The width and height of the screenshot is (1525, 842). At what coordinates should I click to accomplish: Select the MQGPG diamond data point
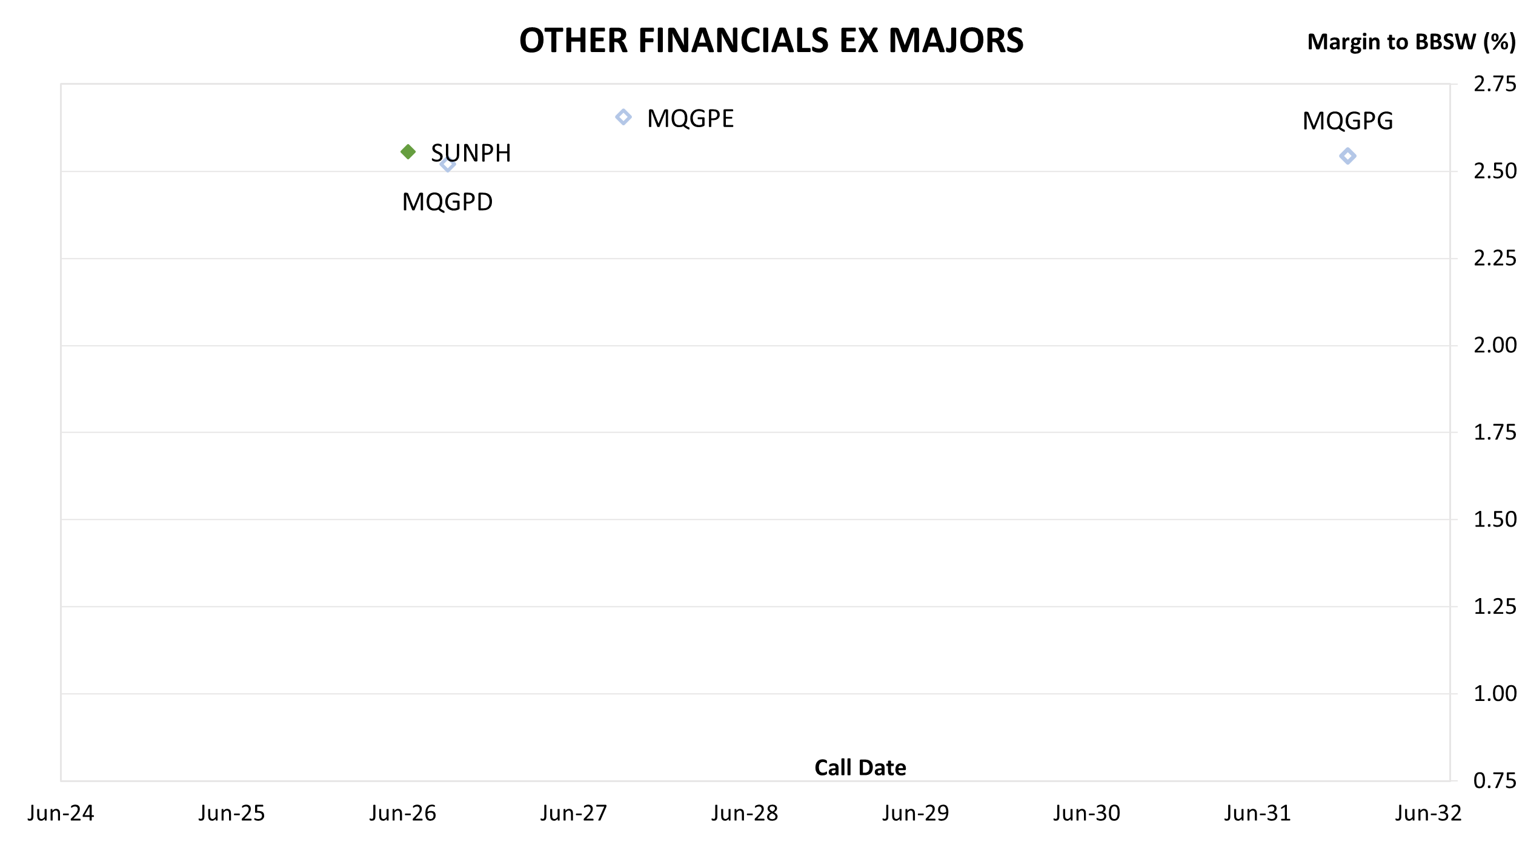pyautogui.click(x=1347, y=156)
